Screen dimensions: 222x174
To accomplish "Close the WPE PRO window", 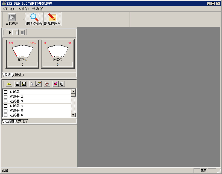I will pyautogui.click(x=218, y=3).
